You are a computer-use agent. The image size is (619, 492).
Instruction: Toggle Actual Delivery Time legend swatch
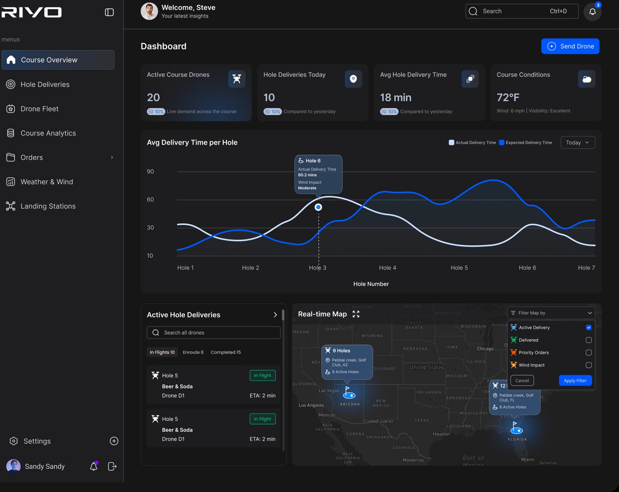coord(451,142)
